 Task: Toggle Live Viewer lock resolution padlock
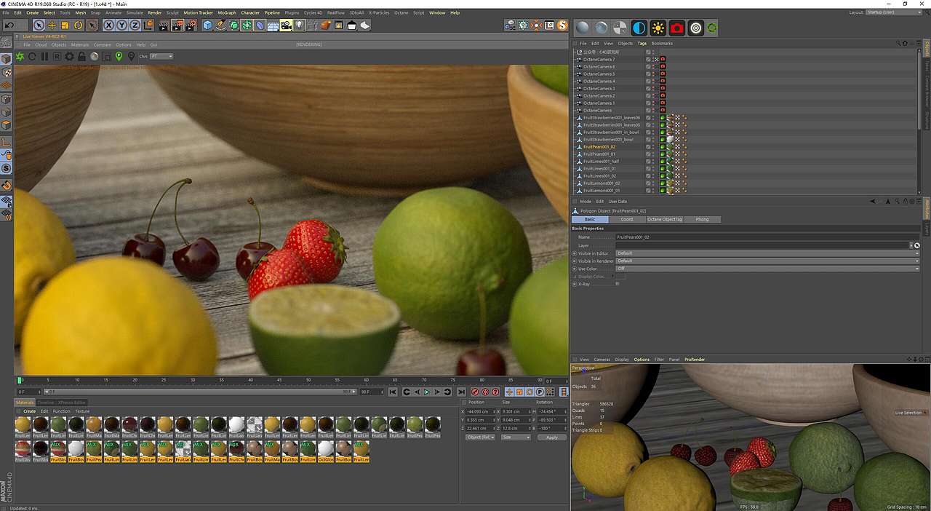coord(81,57)
